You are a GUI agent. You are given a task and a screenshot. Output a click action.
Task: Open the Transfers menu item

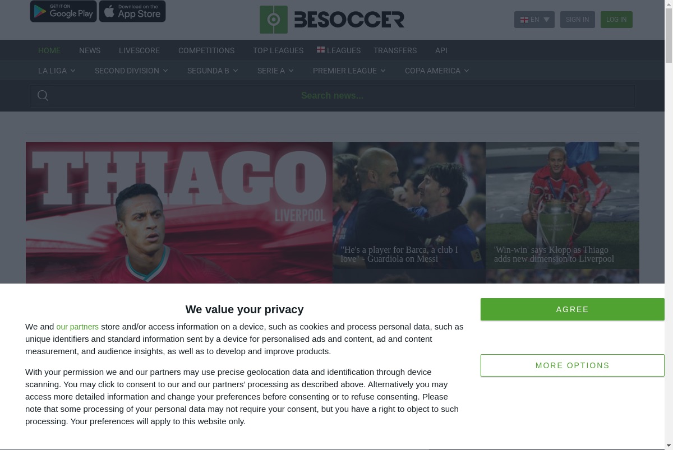395,50
